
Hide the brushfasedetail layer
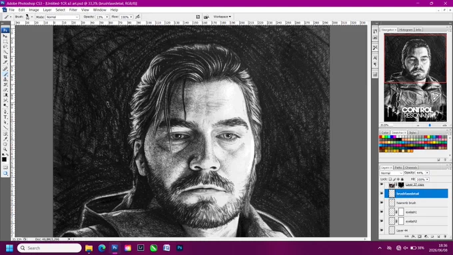[x=382, y=194]
